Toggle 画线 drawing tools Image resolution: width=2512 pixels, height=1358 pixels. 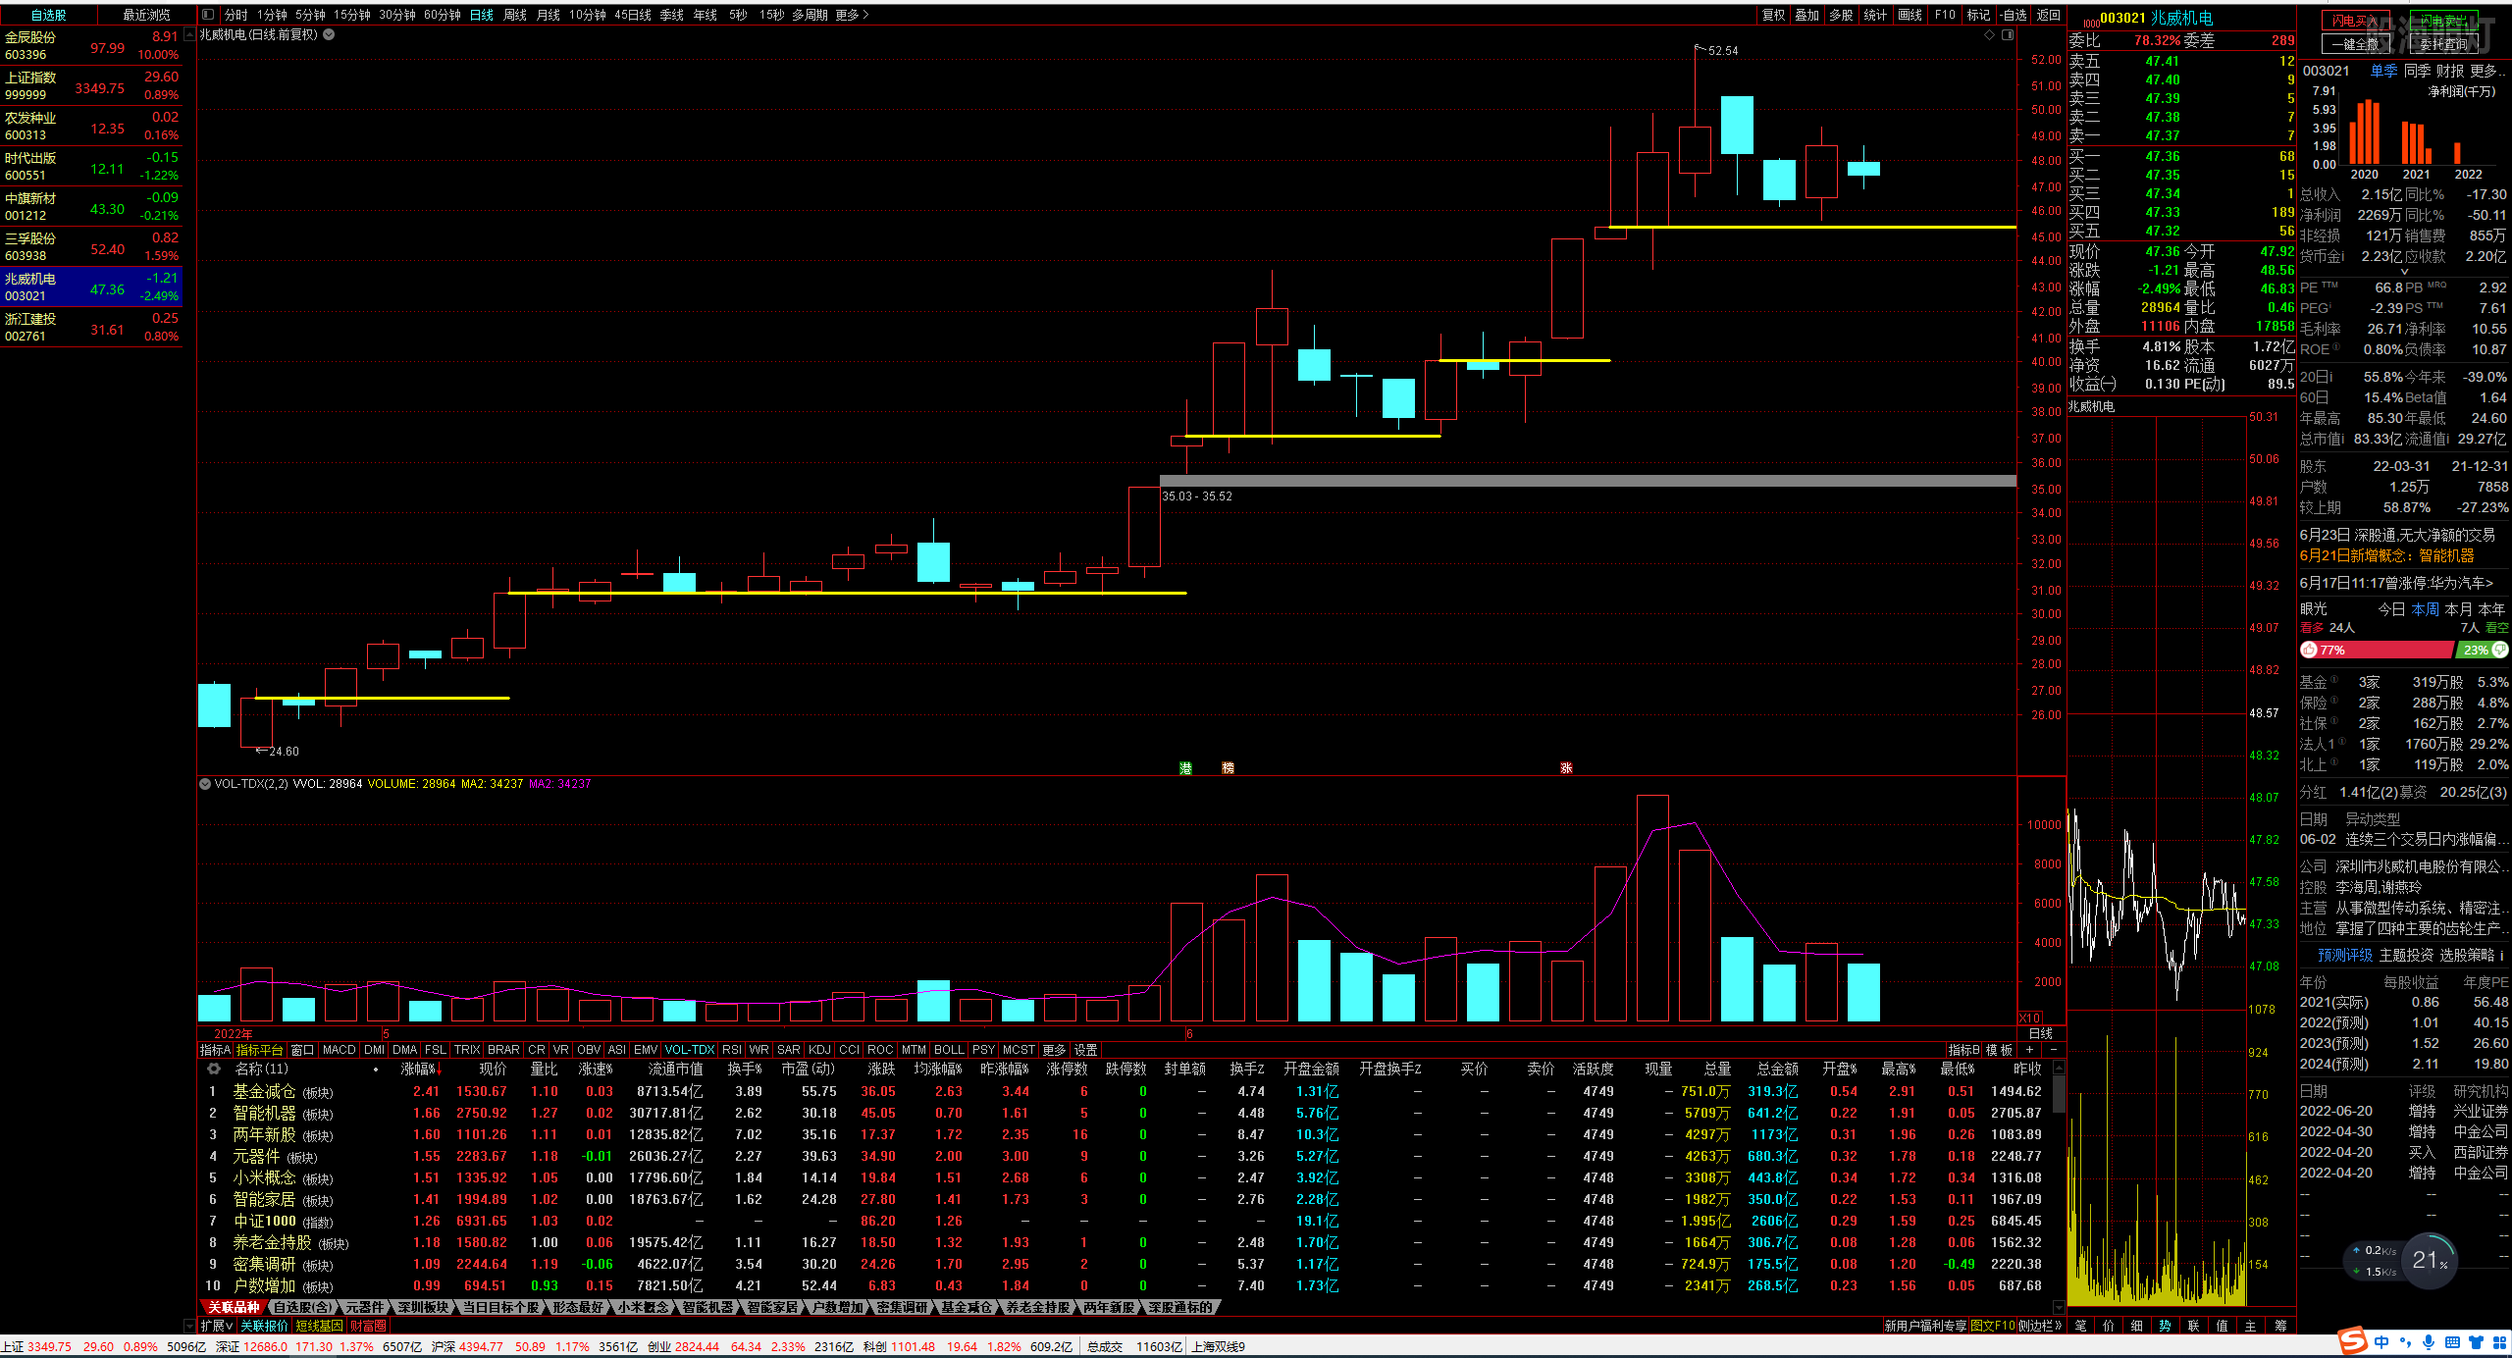1910,15
